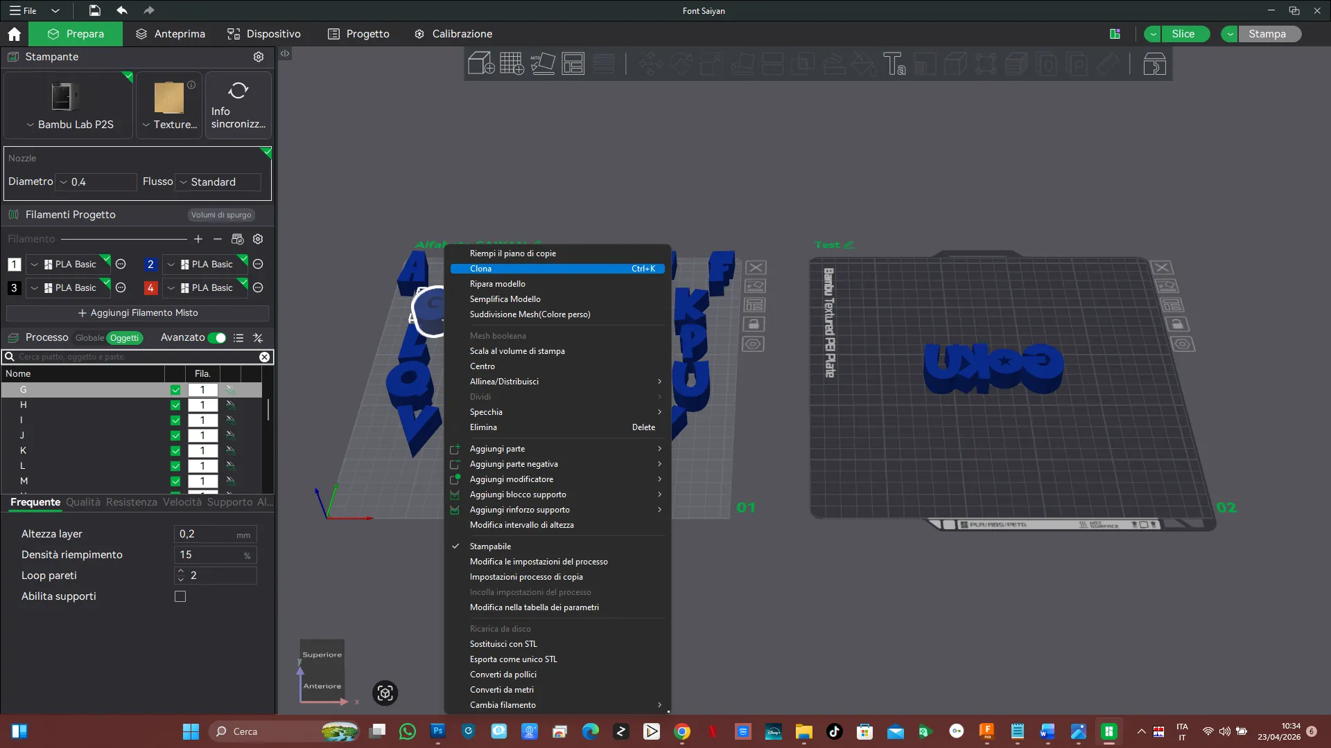Open the printer settings gear icon
The image size is (1331, 748).
coord(259,57)
